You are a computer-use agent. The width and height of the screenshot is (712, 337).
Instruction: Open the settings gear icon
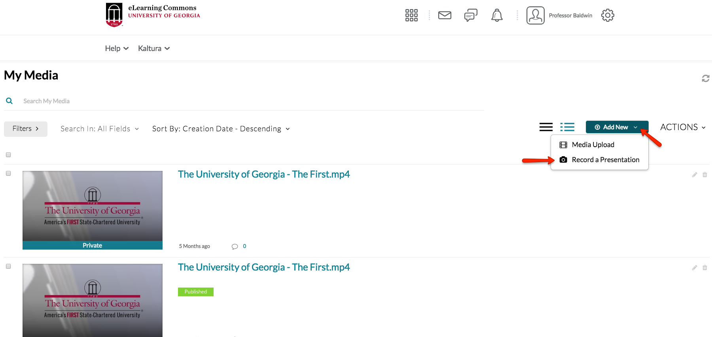(608, 15)
